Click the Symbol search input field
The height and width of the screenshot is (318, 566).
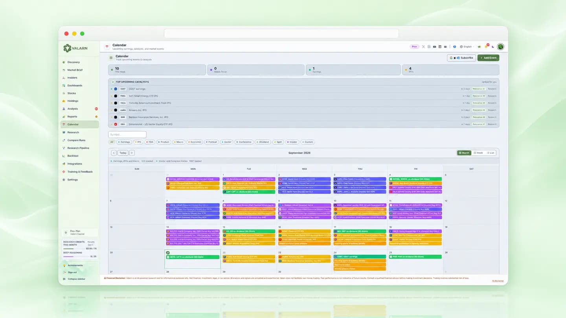(127, 135)
